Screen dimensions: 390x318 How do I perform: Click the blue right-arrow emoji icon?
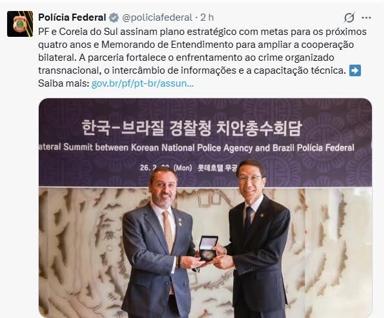(x=355, y=70)
